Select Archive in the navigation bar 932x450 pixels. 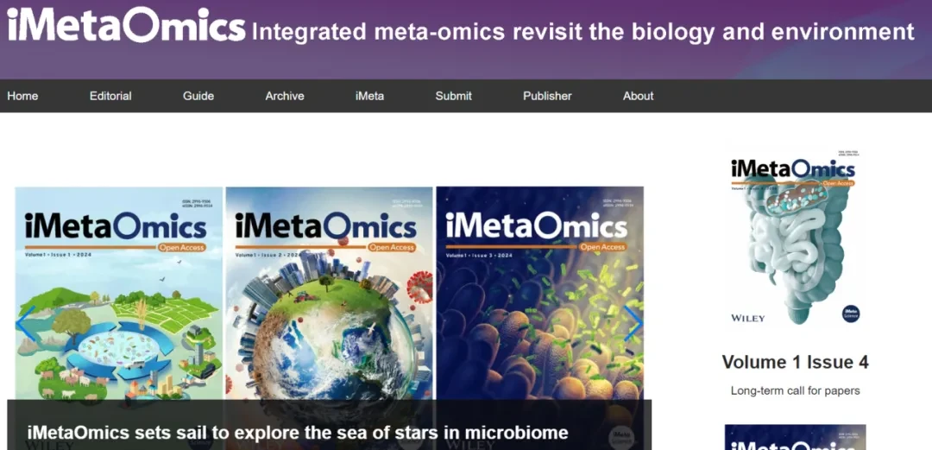(285, 96)
